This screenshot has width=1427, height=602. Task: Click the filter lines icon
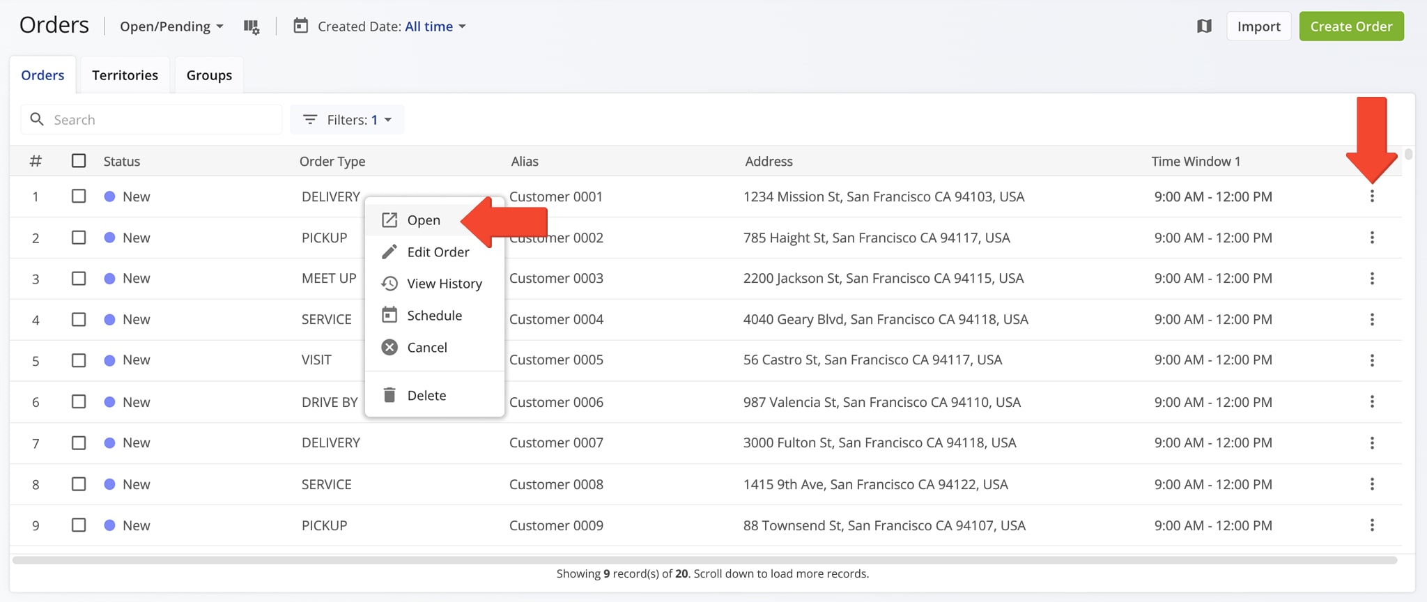pos(310,120)
